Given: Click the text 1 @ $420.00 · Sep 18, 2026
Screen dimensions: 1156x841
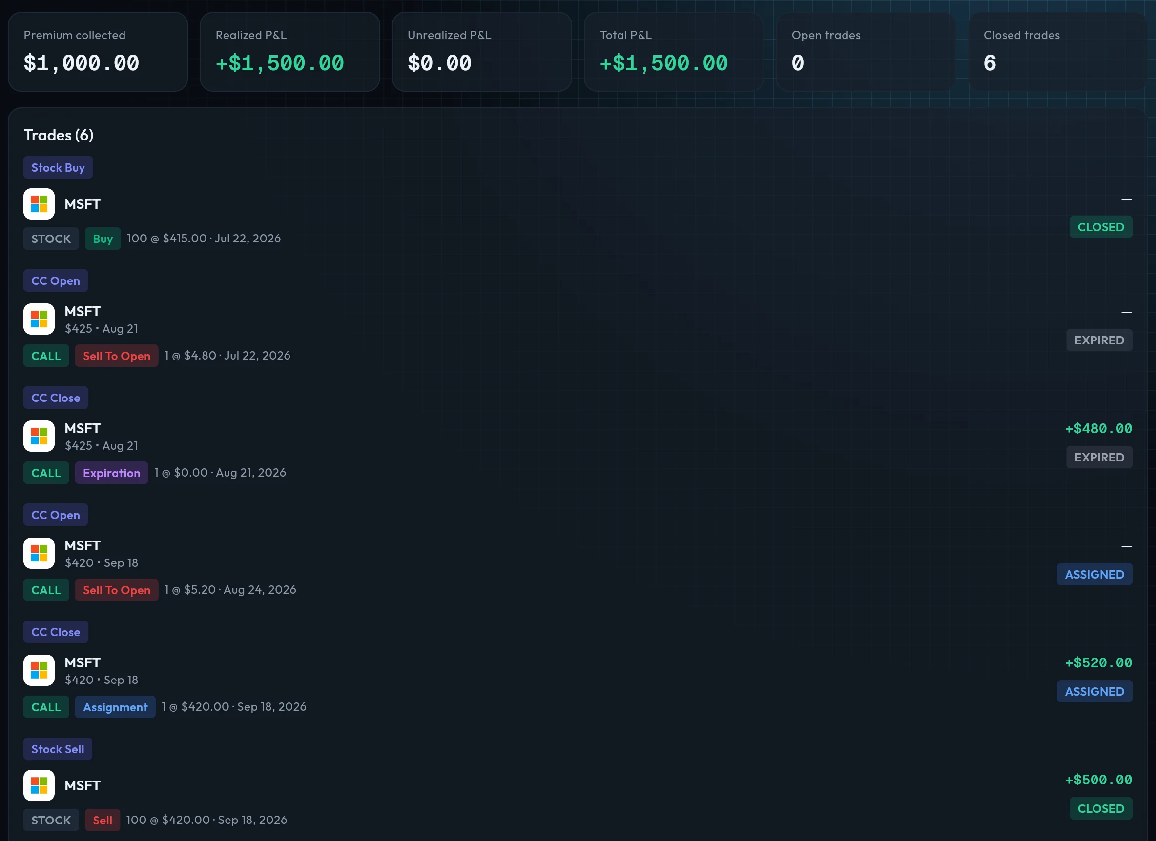Looking at the screenshot, I should click(x=234, y=707).
